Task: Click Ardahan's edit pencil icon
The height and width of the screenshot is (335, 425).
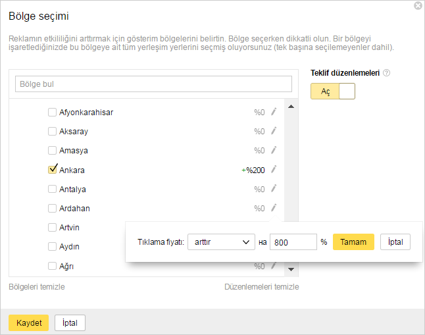Action: pyautogui.click(x=274, y=208)
